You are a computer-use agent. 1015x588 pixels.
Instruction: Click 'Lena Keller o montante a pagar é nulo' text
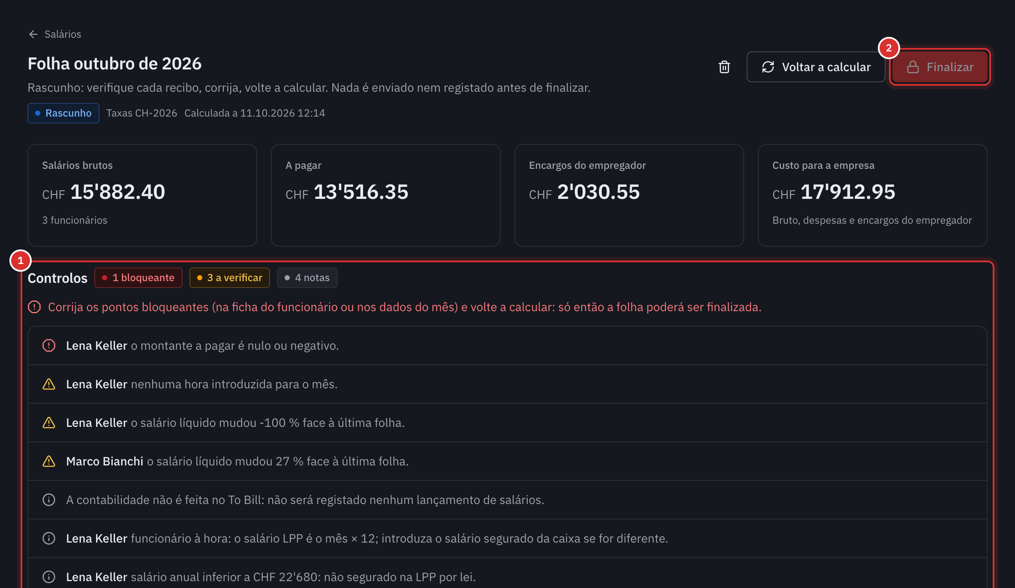[202, 345]
